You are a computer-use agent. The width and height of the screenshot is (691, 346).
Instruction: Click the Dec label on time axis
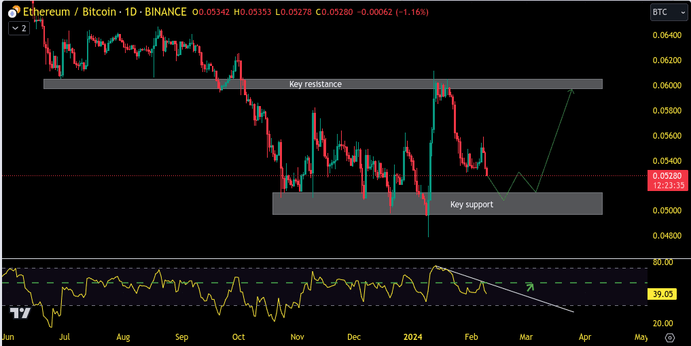(354, 337)
